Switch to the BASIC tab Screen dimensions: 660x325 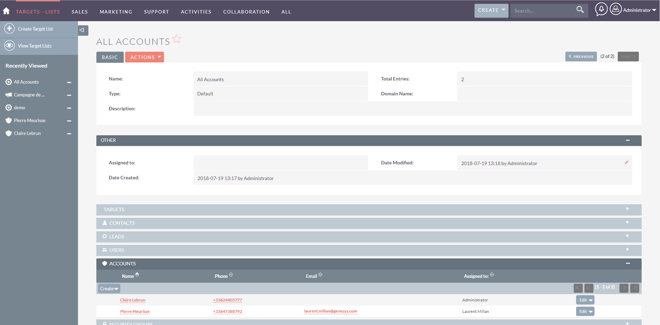[x=110, y=57]
